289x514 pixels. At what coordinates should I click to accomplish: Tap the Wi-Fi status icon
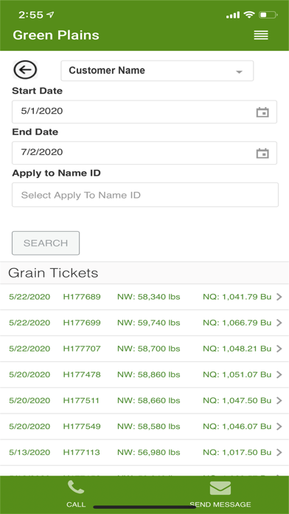[x=249, y=15]
